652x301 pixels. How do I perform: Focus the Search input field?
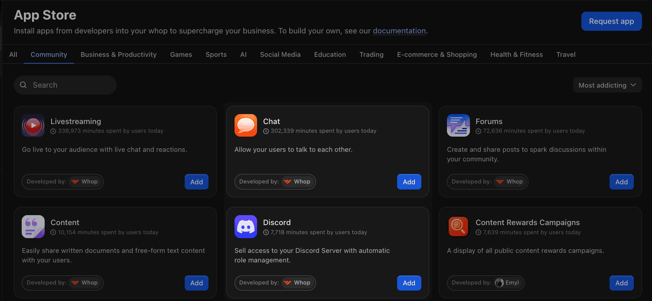pyautogui.click(x=65, y=85)
